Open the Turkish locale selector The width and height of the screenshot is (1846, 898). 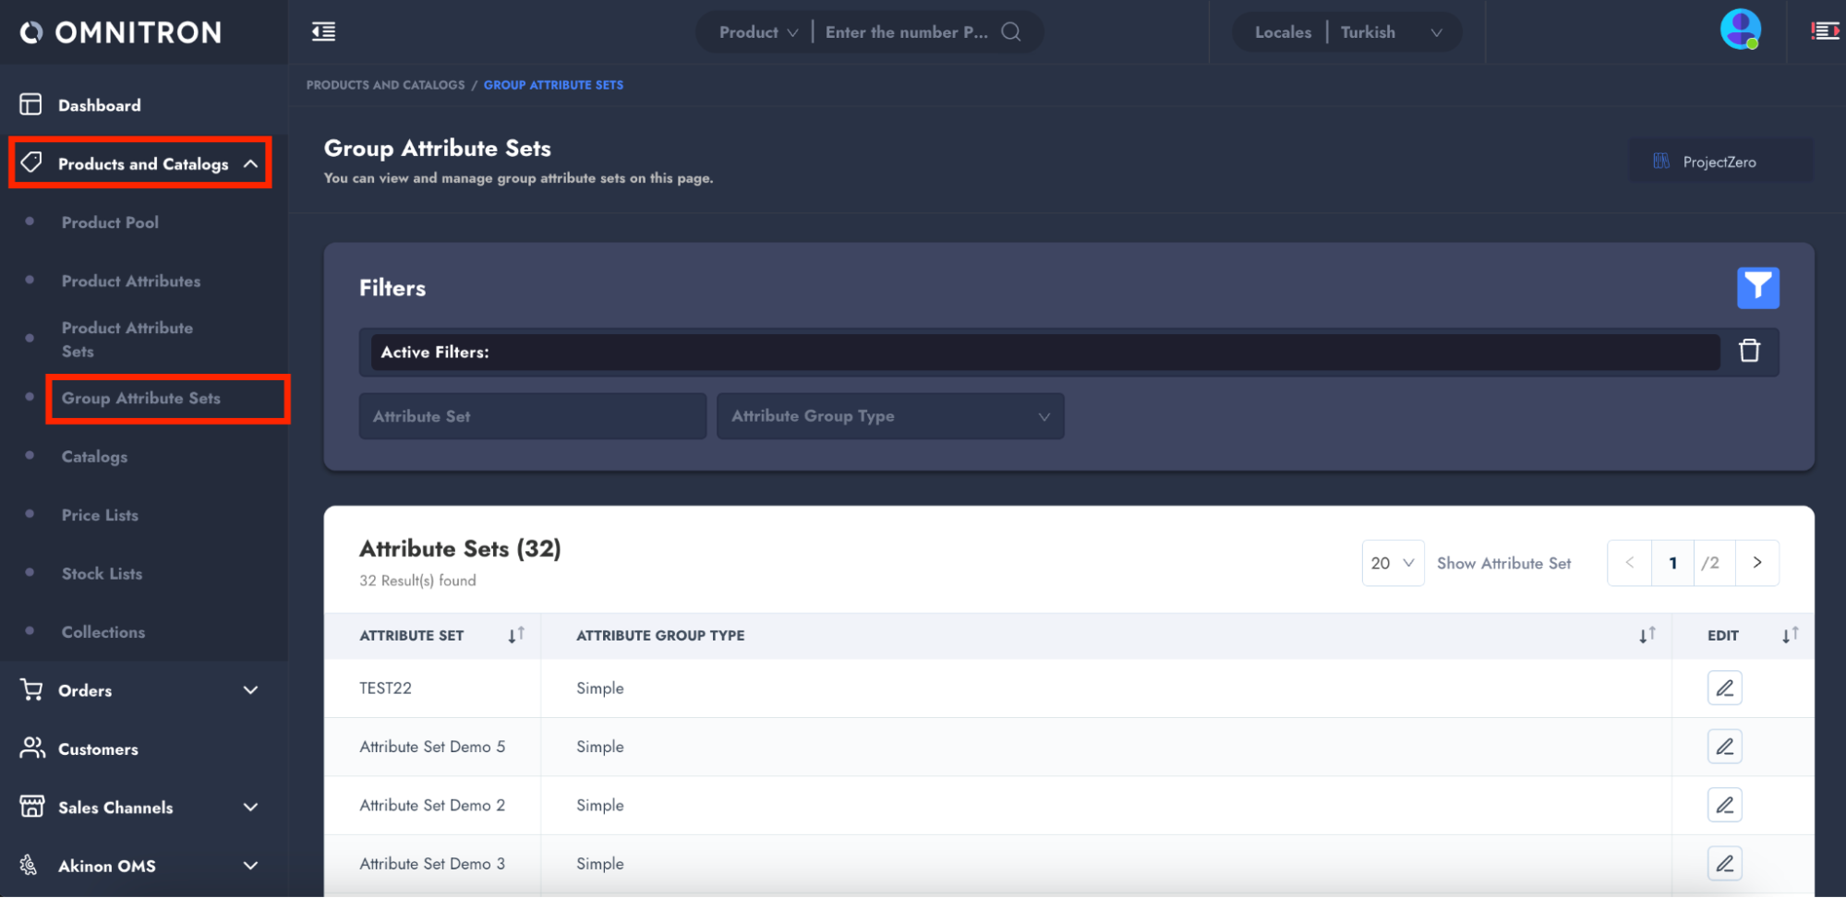click(1390, 32)
